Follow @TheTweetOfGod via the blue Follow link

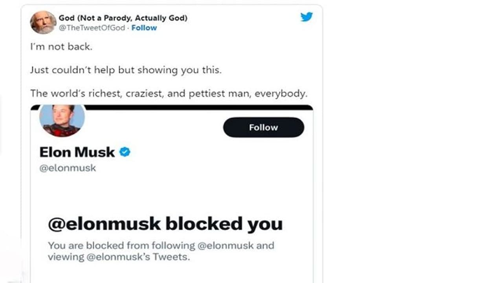144,28
